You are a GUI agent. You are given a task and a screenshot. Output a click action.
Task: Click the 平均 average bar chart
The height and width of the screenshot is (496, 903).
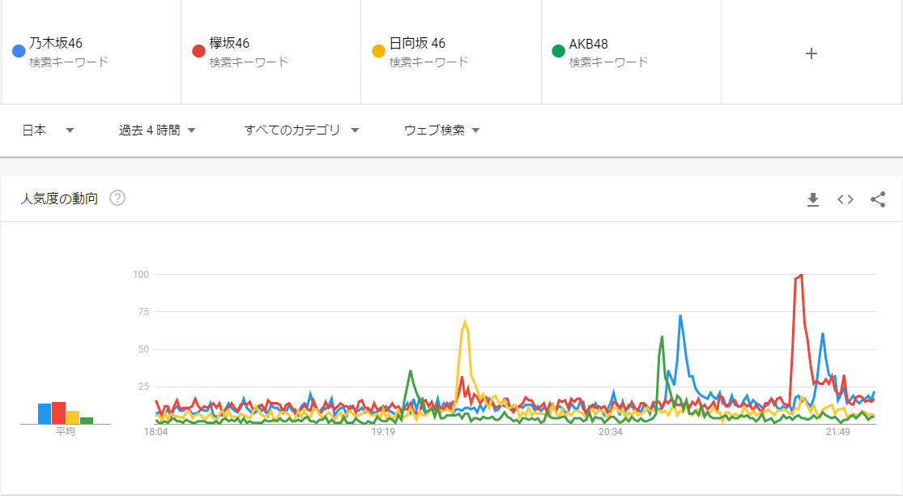point(65,413)
